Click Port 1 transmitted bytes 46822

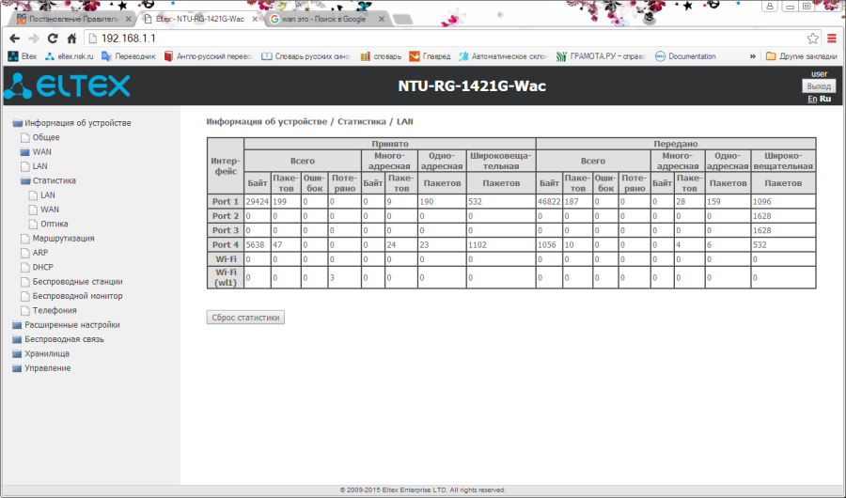tap(549, 201)
